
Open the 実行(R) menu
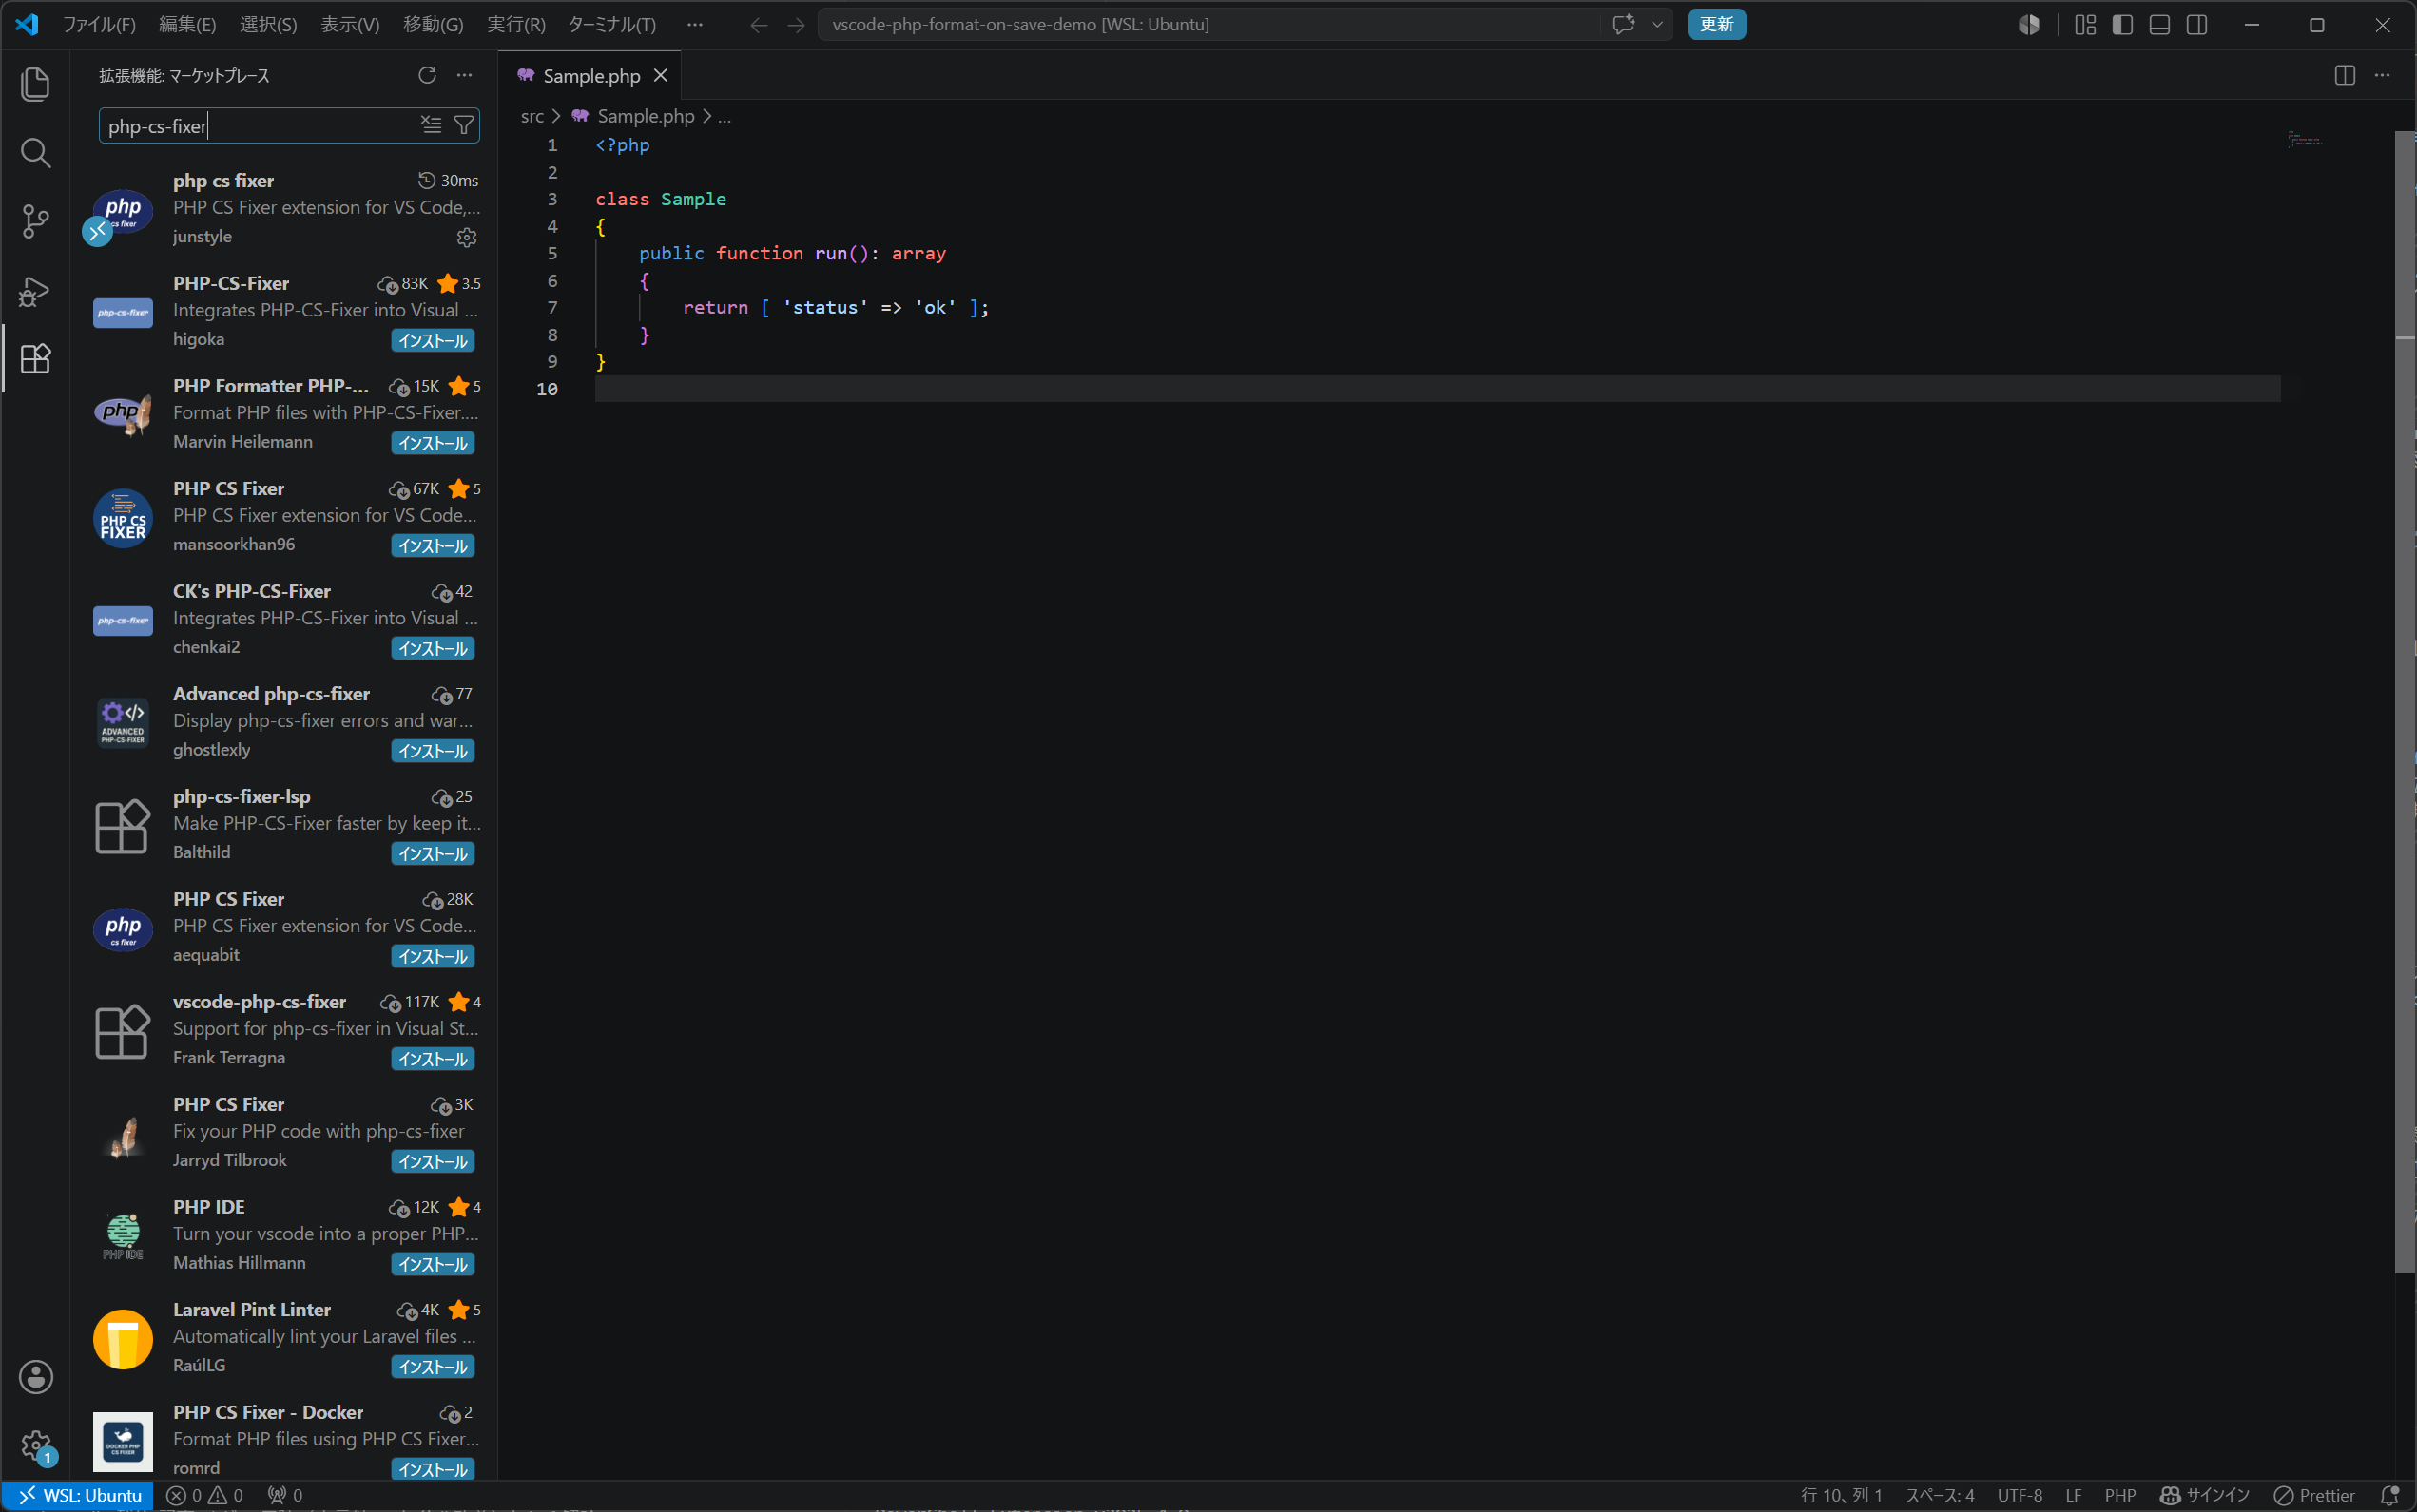[516, 25]
